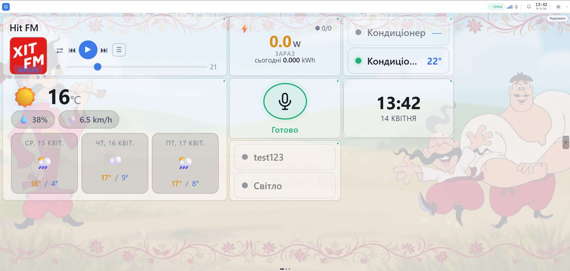
Task: Click the active page indicator dash at bottom
Action: coord(282,269)
